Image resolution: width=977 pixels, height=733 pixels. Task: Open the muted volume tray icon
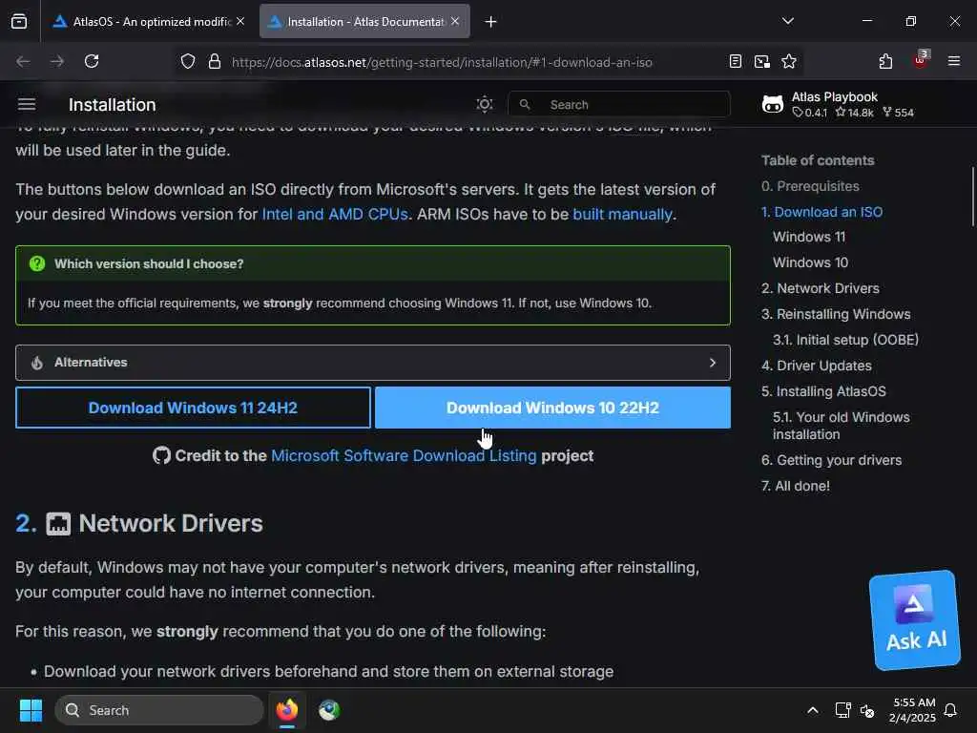866,710
